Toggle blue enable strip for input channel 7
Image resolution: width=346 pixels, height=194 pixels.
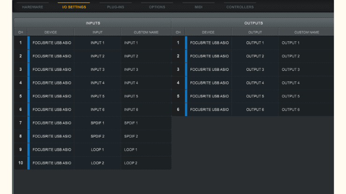coord(29,123)
